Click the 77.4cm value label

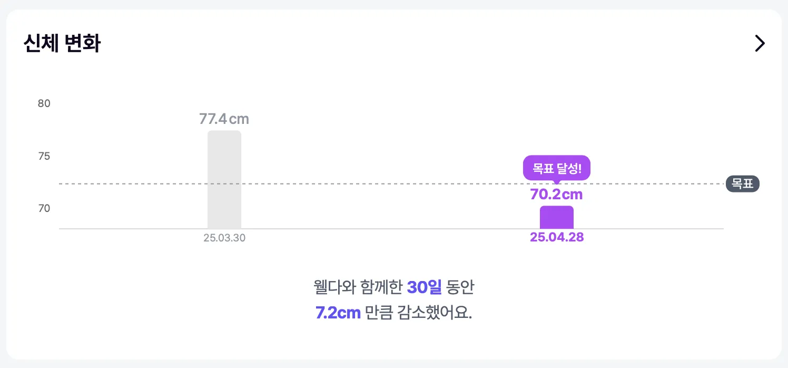224,119
